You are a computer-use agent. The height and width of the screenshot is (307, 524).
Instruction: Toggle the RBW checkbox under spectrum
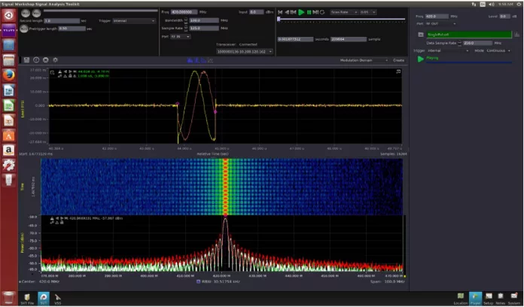(x=199, y=281)
